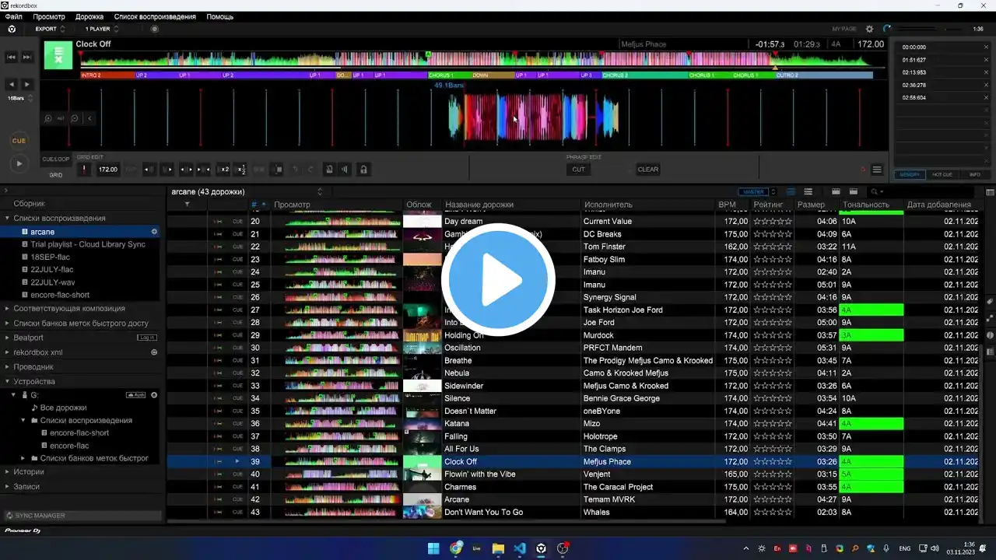This screenshot has width=996, height=560.
Task: Switch to the MEMORY cue tab
Action: point(910,174)
